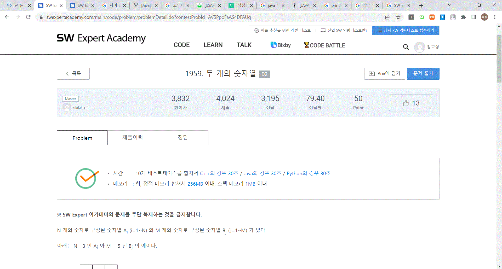Click the SW Expert Academy home logo
The height and width of the screenshot is (269, 502).
click(101, 38)
